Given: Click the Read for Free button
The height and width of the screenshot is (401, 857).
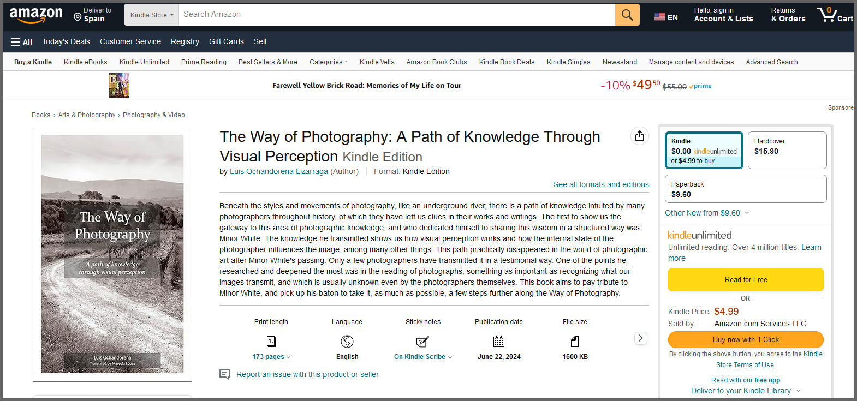Looking at the screenshot, I should (746, 280).
